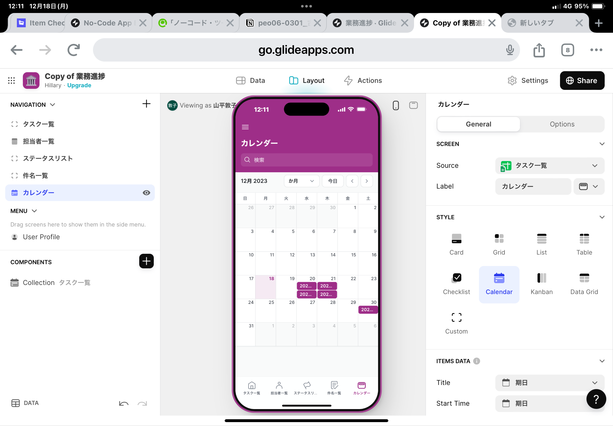Click the 検索 search field in preview
Viewport: 613px width, 426px height.
(306, 159)
